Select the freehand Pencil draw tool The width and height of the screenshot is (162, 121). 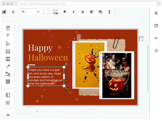(x=8, y=74)
